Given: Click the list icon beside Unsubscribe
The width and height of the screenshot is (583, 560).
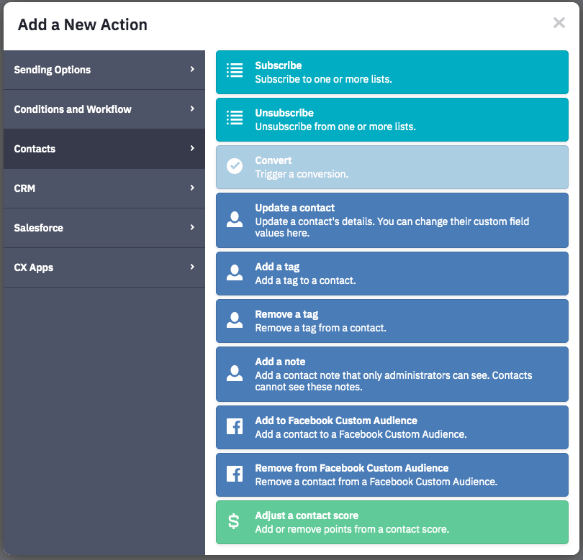Looking at the screenshot, I should (x=235, y=118).
